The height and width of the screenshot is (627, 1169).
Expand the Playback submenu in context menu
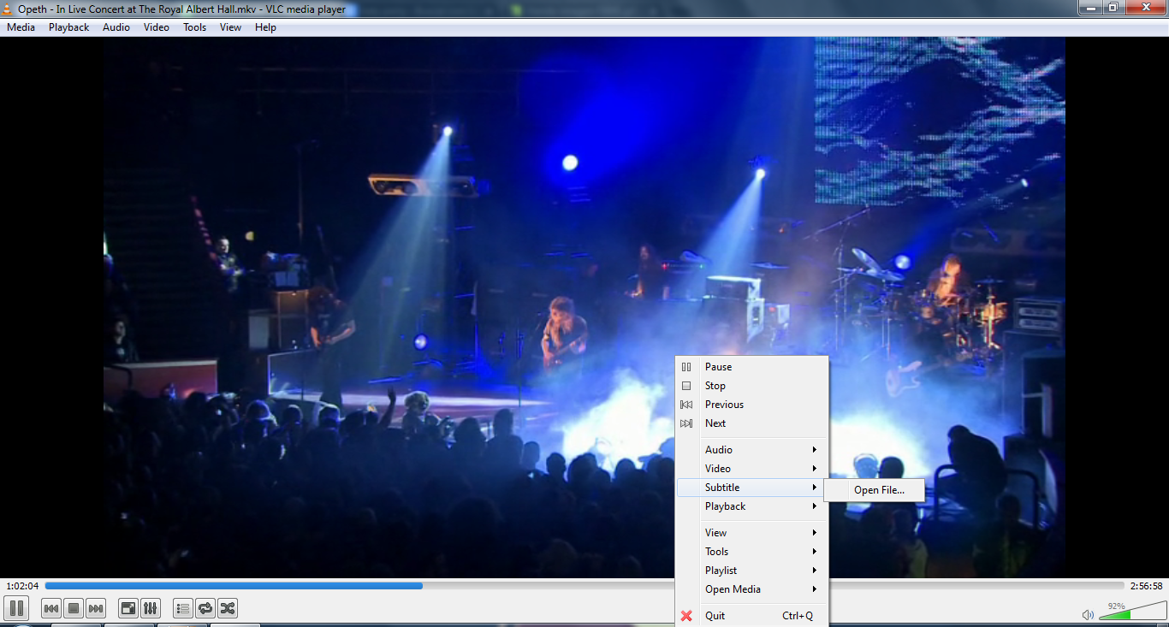pyautogui.click(x=752, y=506)
